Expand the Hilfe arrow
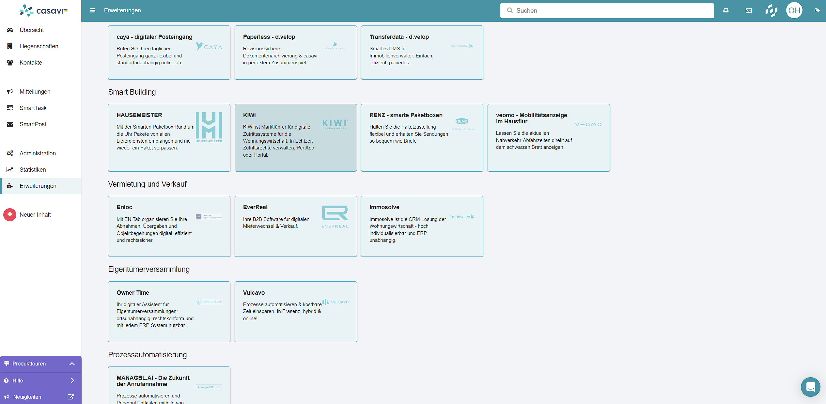826x404 pixels. (72, 380)
